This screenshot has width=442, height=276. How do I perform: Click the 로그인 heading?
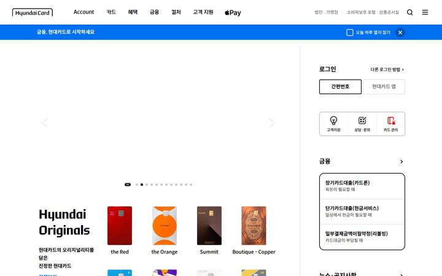(x=328, y=69)
